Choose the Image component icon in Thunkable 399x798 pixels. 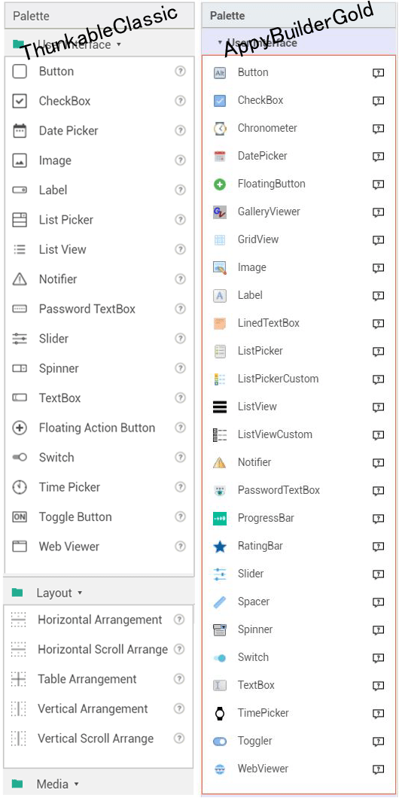20,161
